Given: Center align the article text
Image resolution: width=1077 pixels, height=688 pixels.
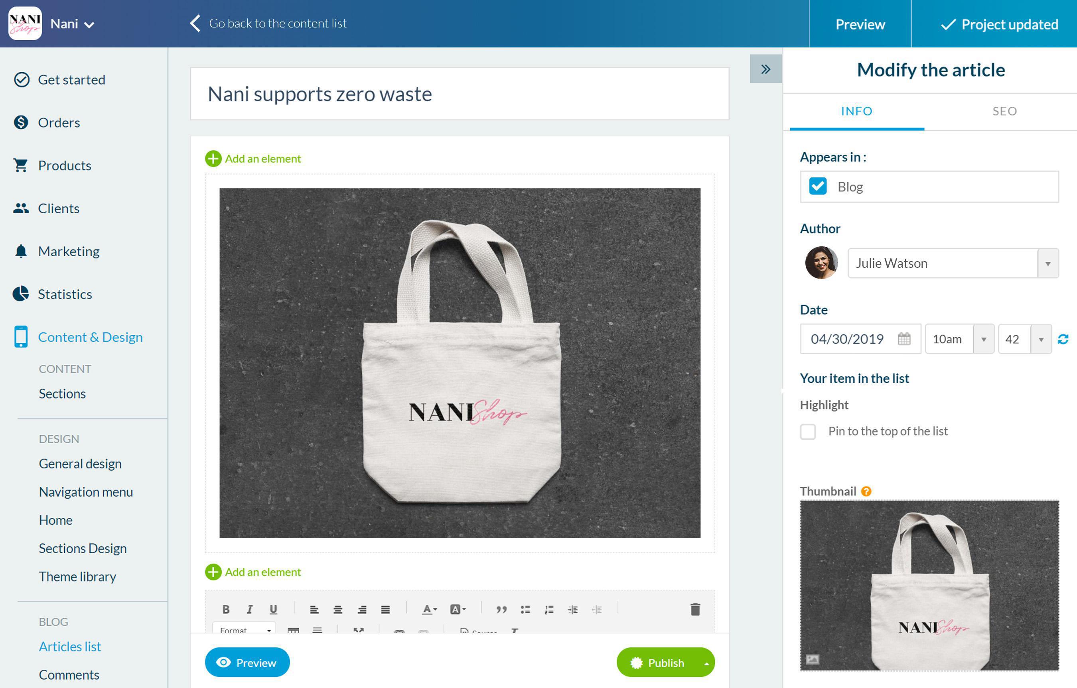Looking at the screenshot, I should (x=338, y=609).
